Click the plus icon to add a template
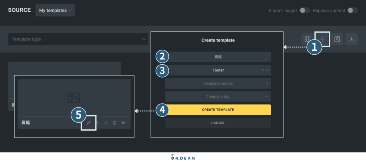Screen dimensions: 366x162 [322, 39]
